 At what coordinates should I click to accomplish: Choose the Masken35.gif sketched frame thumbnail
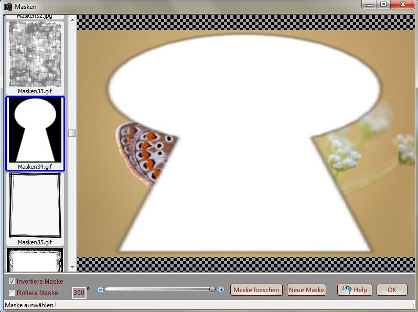pyautogui.click(x=35, y=206)
